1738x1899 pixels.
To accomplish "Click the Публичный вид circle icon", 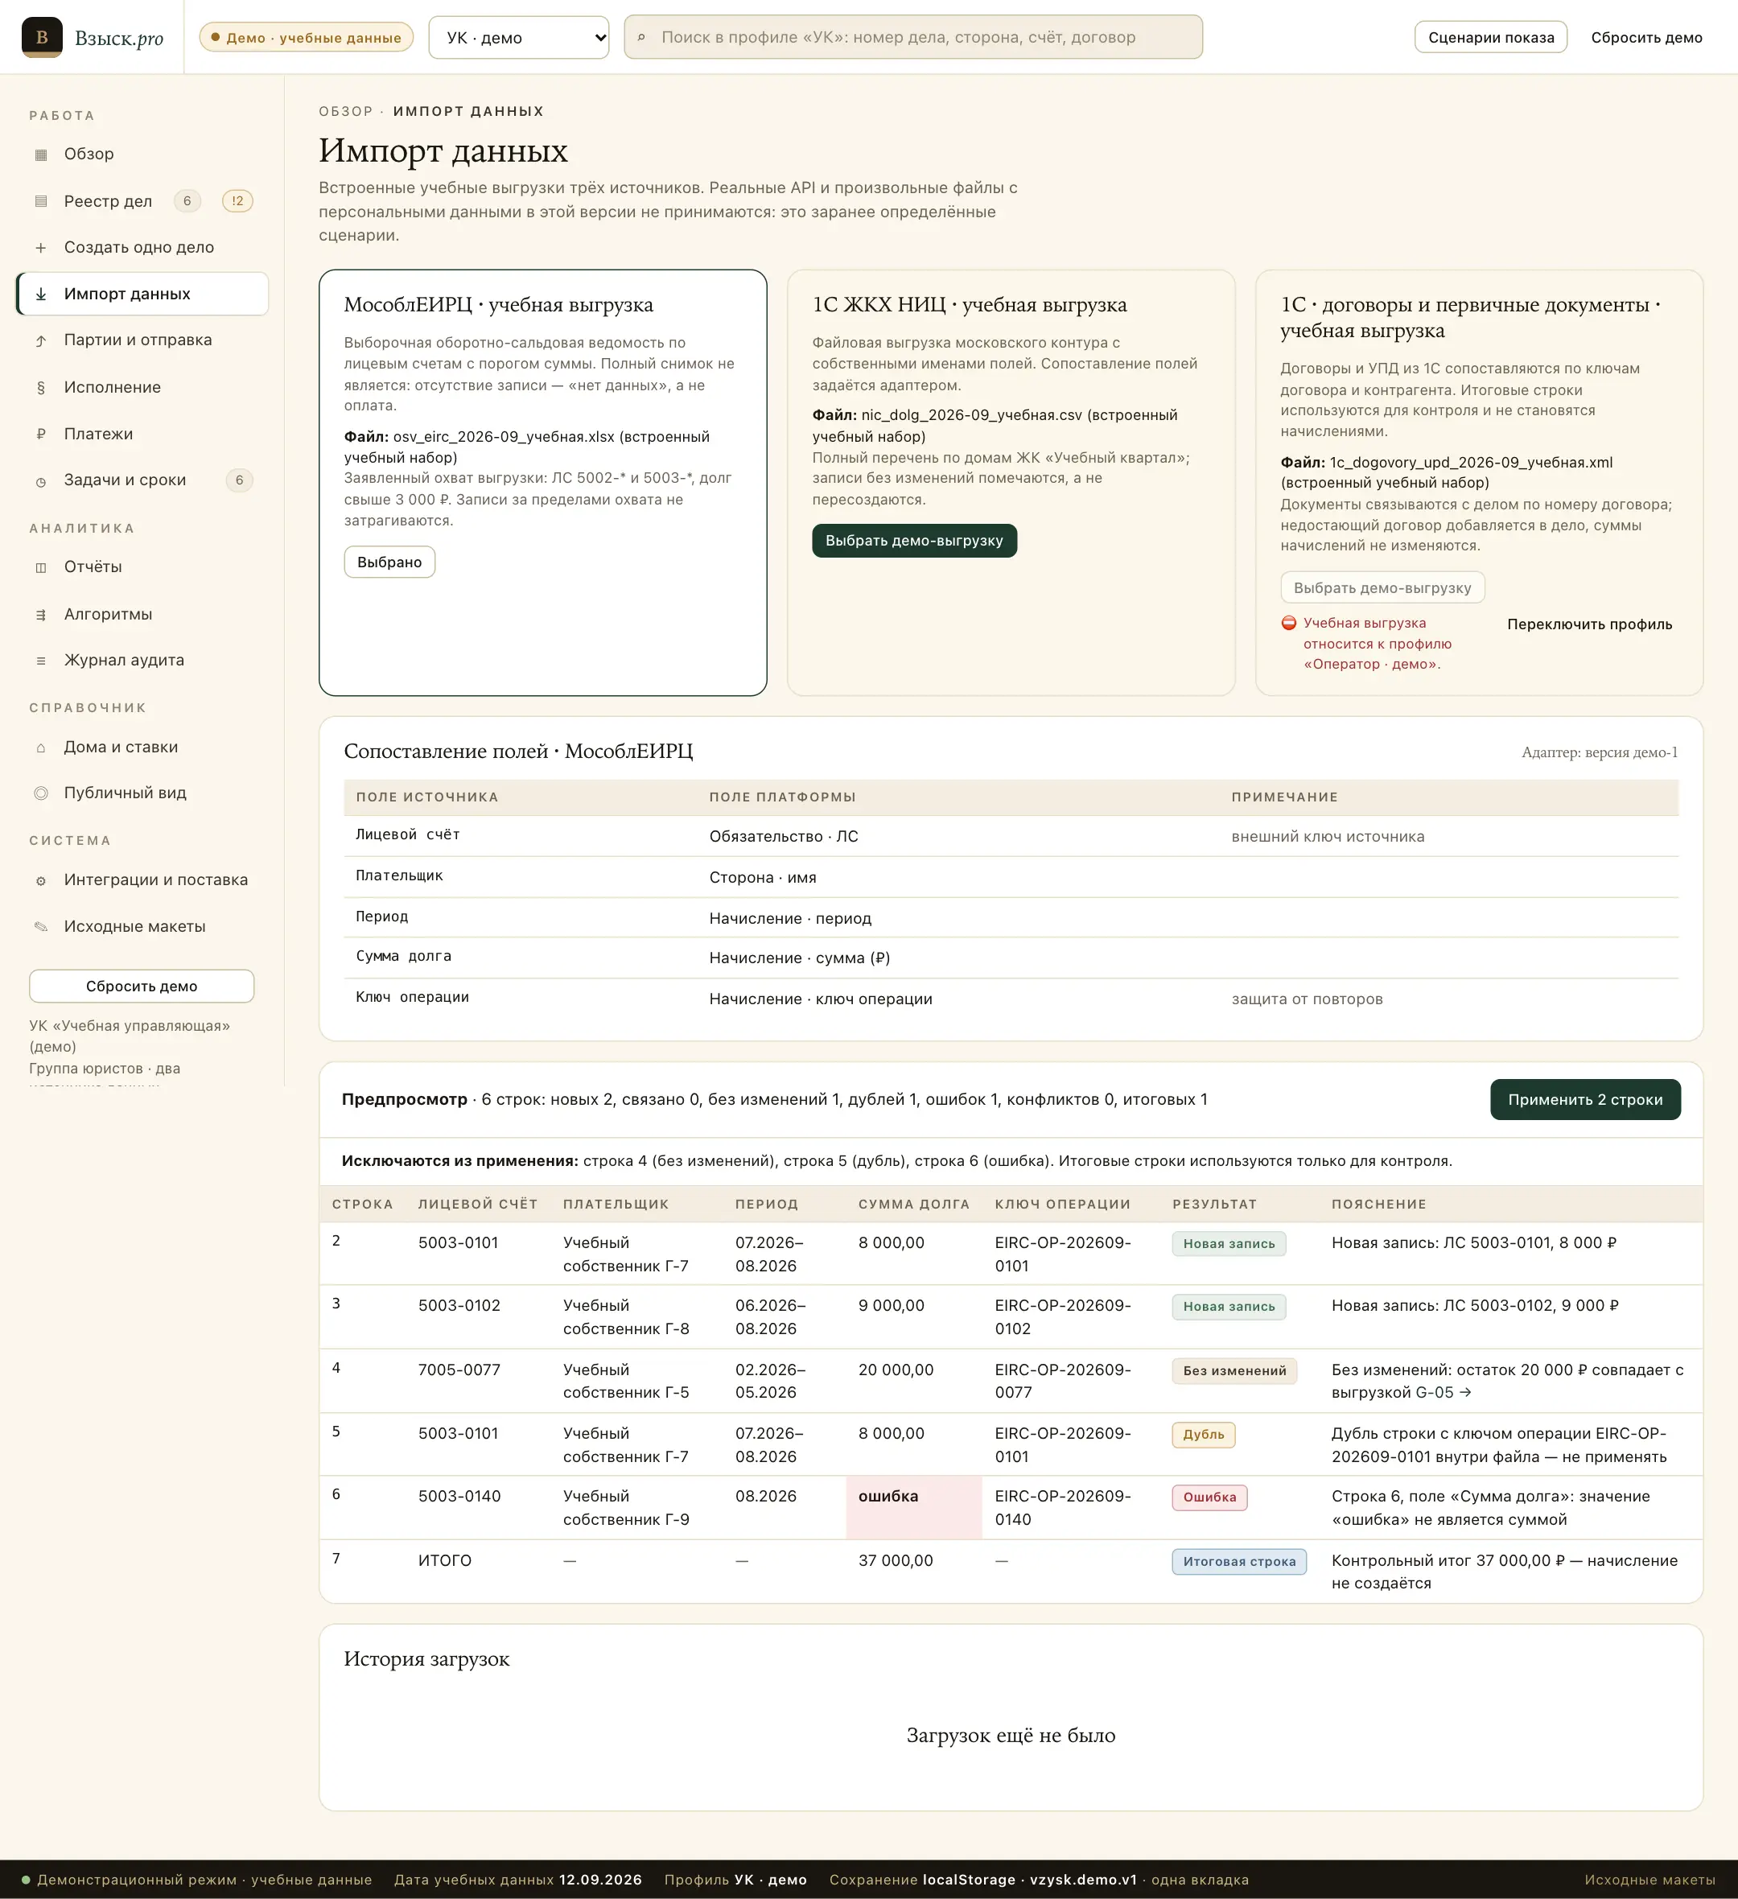I will (40, 793).
